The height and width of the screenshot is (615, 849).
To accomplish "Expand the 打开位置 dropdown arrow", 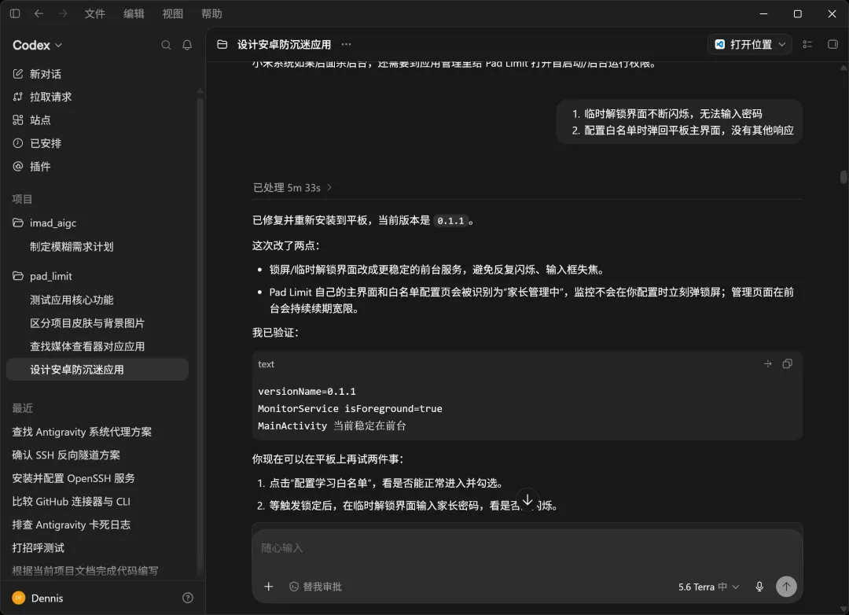I will (x=782, y=44).
